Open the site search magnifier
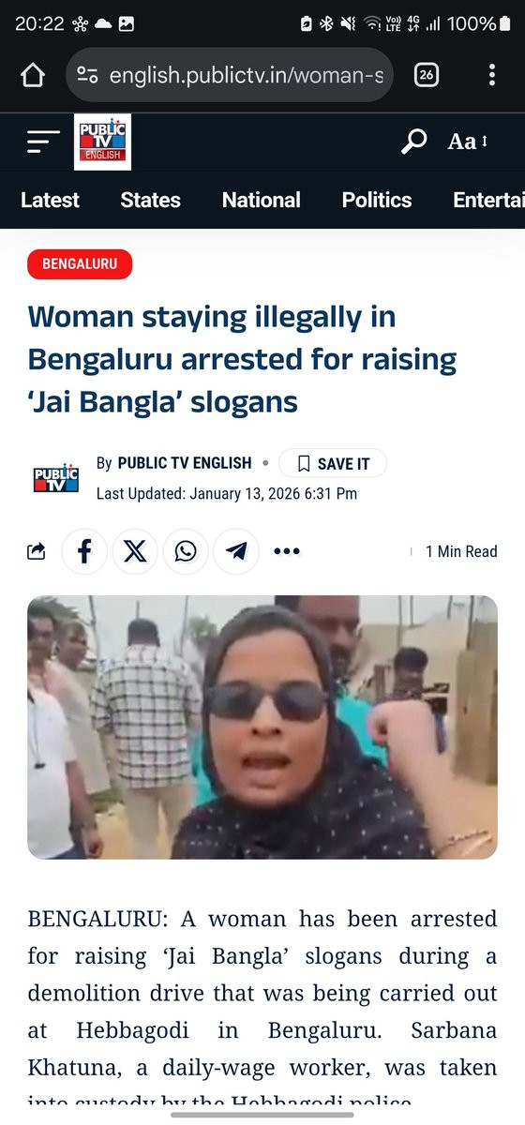This screenshot has width=525, height=1125. (413, 142)
